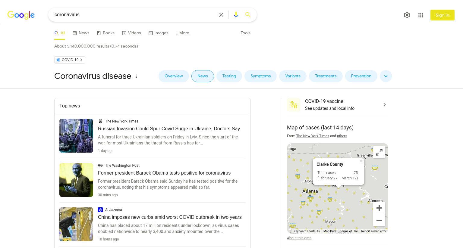Open map Keyboard shortcuts
The image size is (463, 248).
(x=307, y=231)
